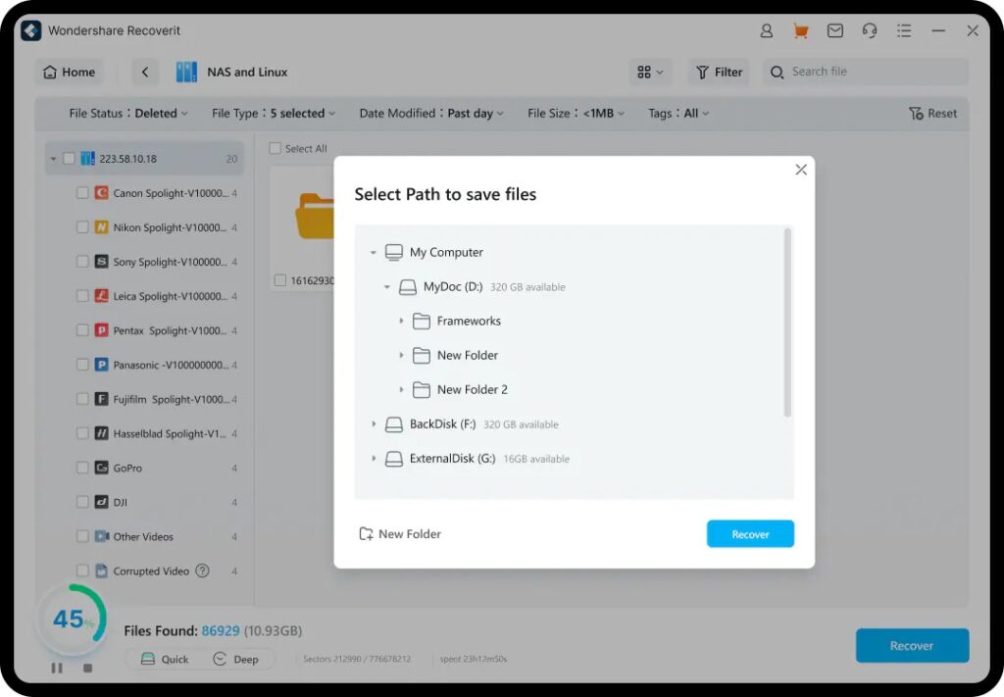Click the main window Recover button

coord(912,646)
